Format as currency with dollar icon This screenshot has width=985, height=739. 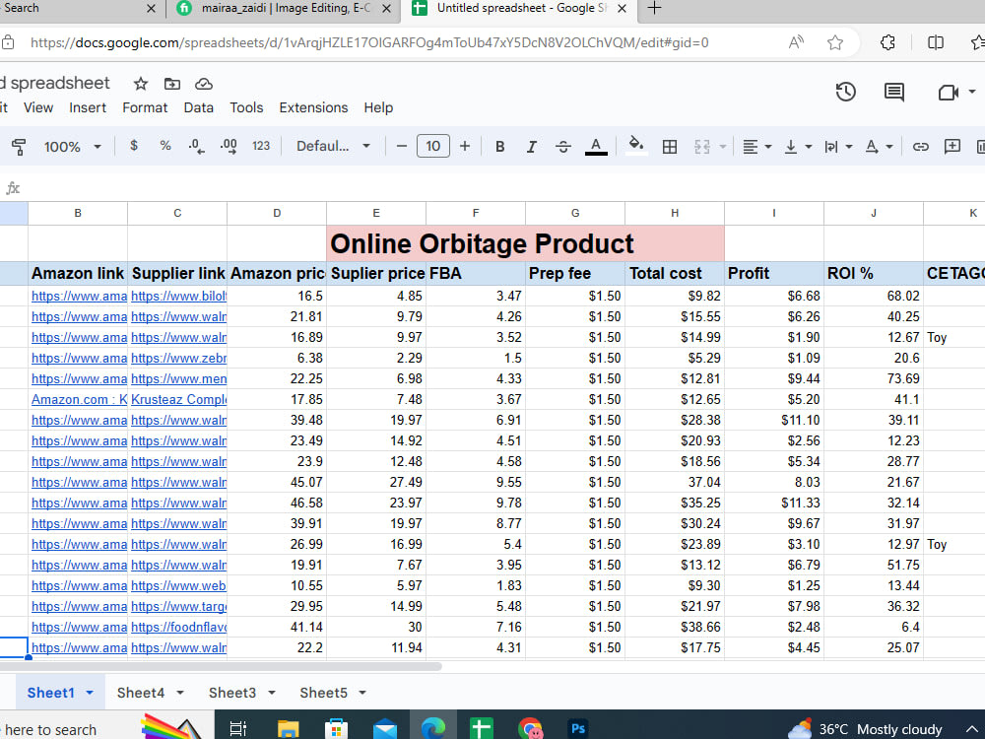(134, 146)
